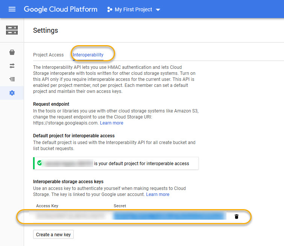This screenshot has width=284, height=246.
Task: Click the green checkmark default project icon
Action: click(39, 163)
